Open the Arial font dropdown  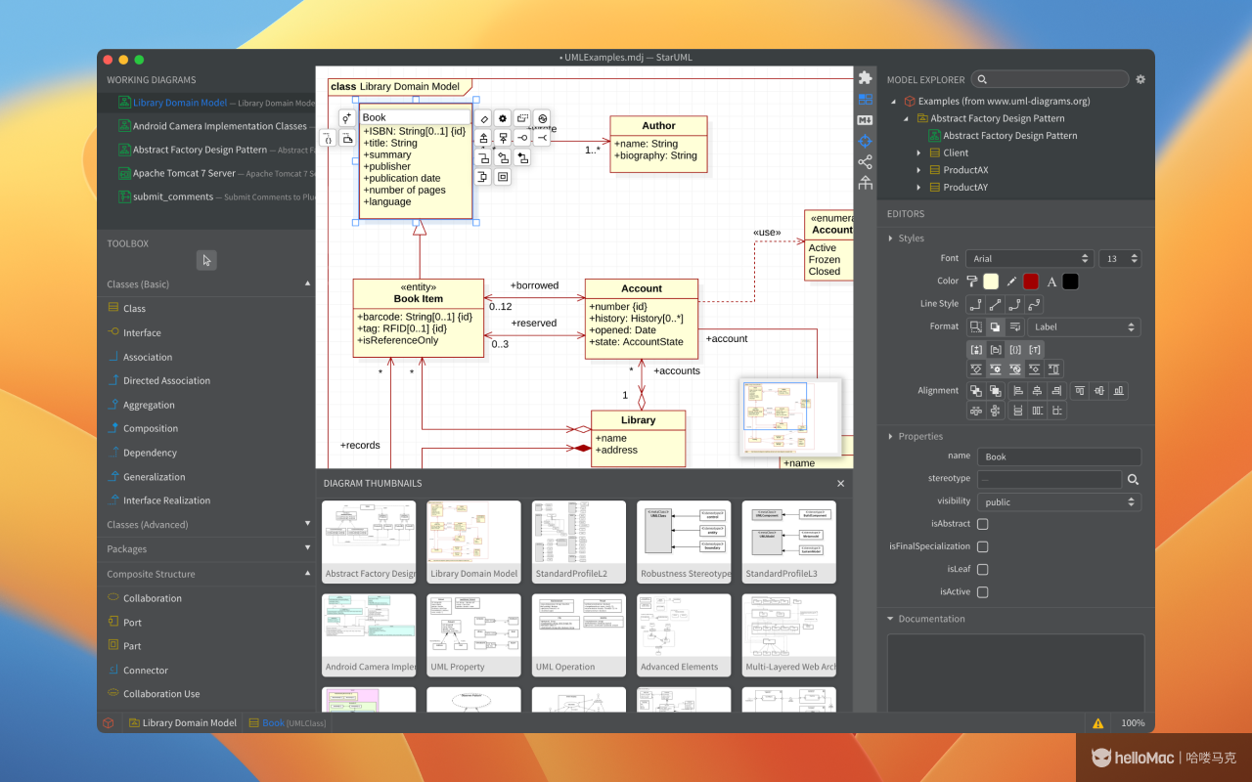pyautogui.click(x=1029, y=258)
